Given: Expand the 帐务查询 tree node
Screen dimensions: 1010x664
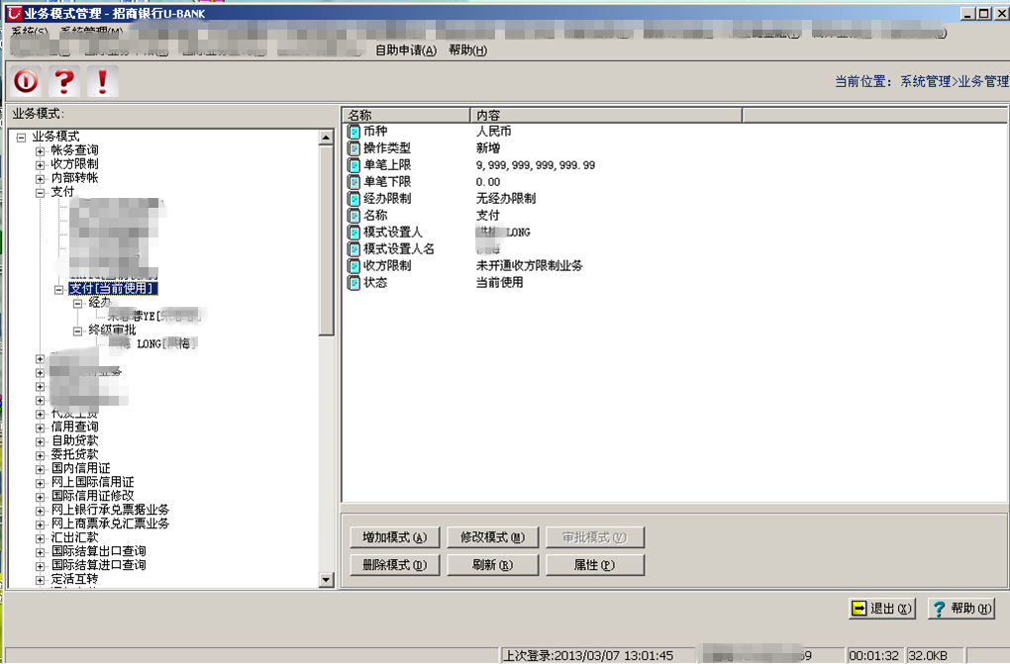Looking at the screenshot, I should (40, 151).
